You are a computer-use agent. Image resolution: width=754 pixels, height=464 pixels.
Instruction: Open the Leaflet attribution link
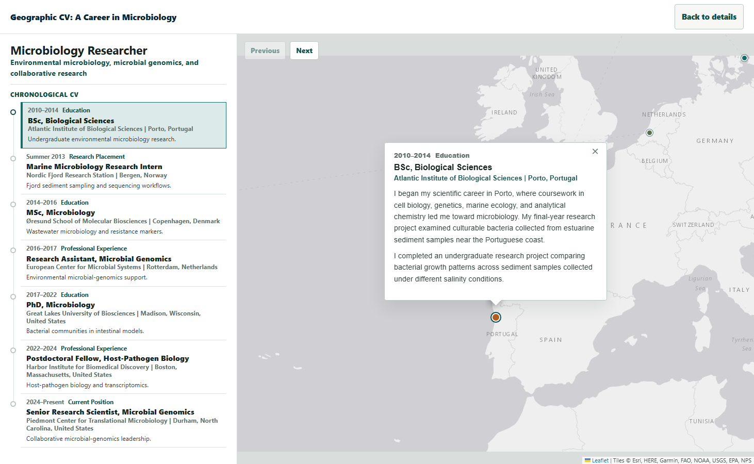pos(600,460)
